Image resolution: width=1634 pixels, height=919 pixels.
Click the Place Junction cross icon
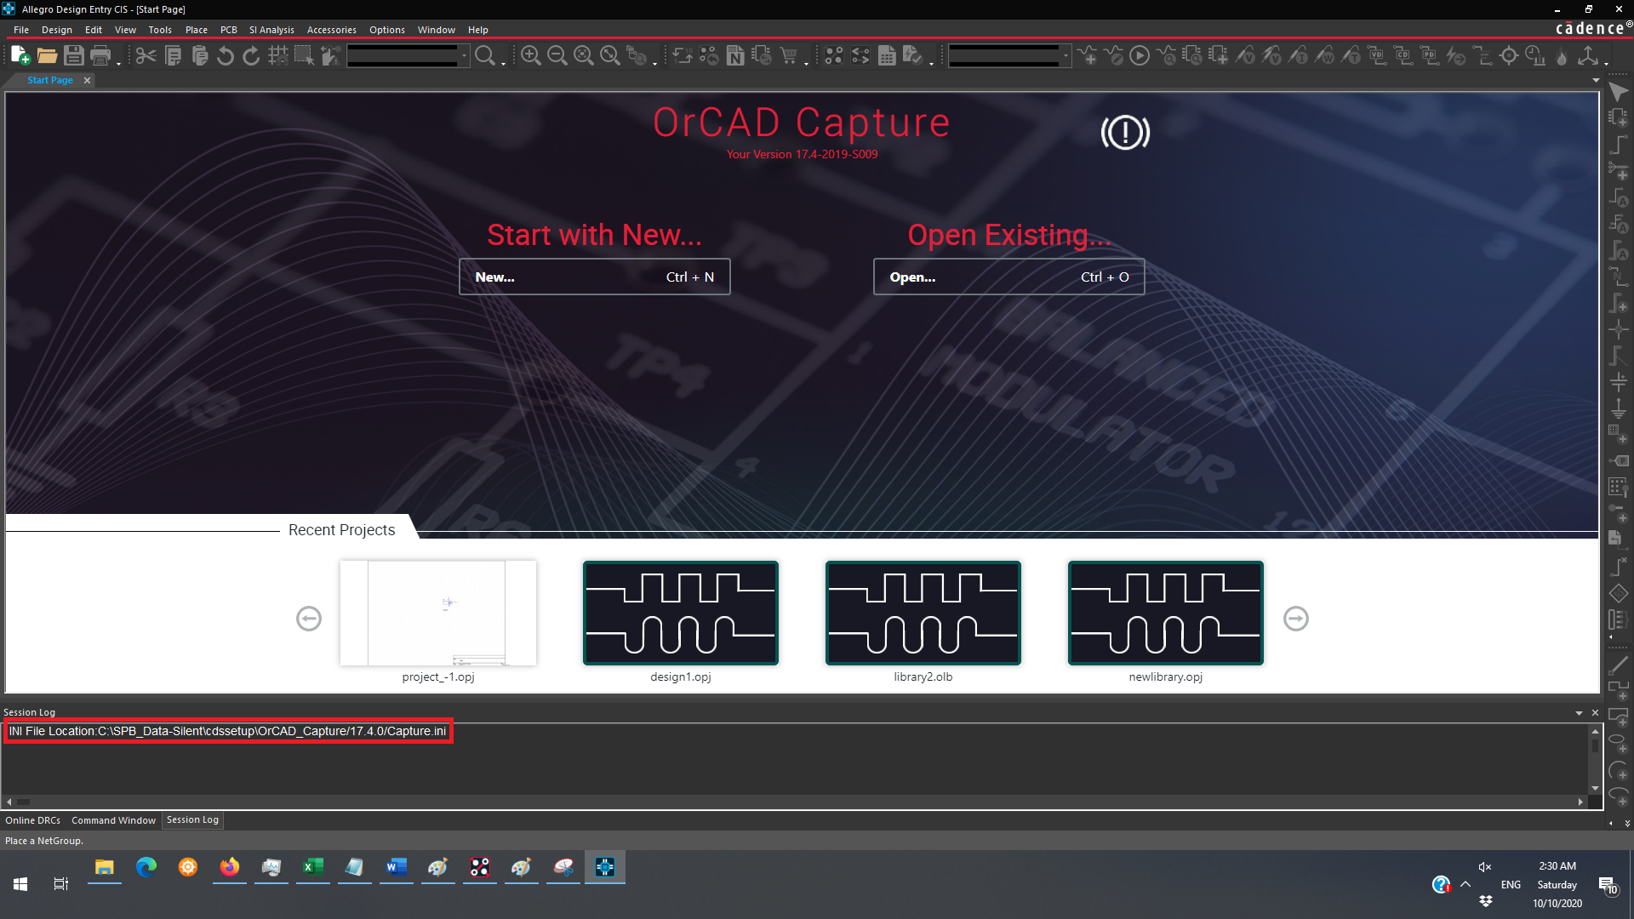click(x=1619, y=329)
